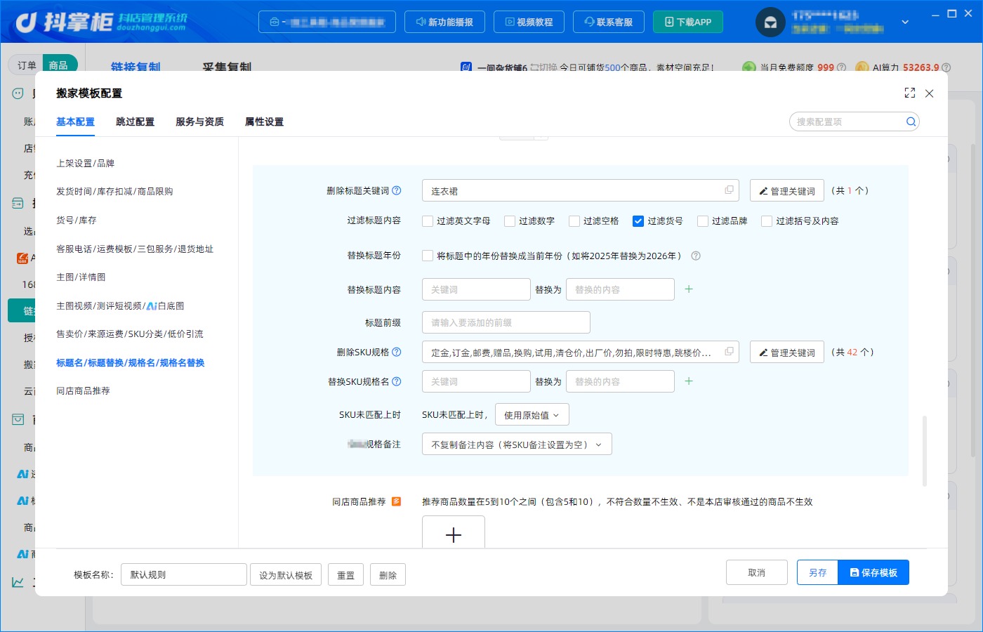Switch to 服务与资质 tab
The image size is (983, 632).
[x=199, y=121]
